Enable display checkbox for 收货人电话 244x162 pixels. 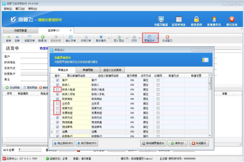point(57,90)
